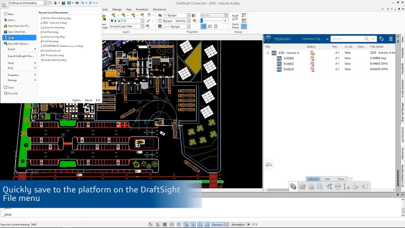Screen dimensions: 405x228
Task: Click the magnifier search icon
Action: click(x=366, y=39)
